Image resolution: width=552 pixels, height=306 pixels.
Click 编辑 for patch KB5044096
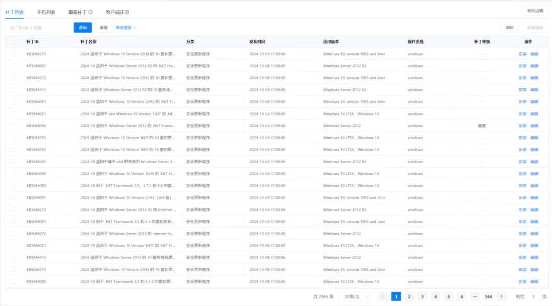click(x=534, y=125)
